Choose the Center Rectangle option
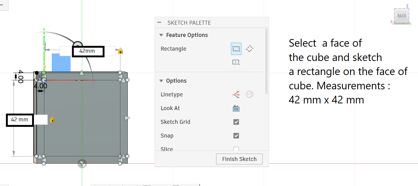 tap(236, 62)
